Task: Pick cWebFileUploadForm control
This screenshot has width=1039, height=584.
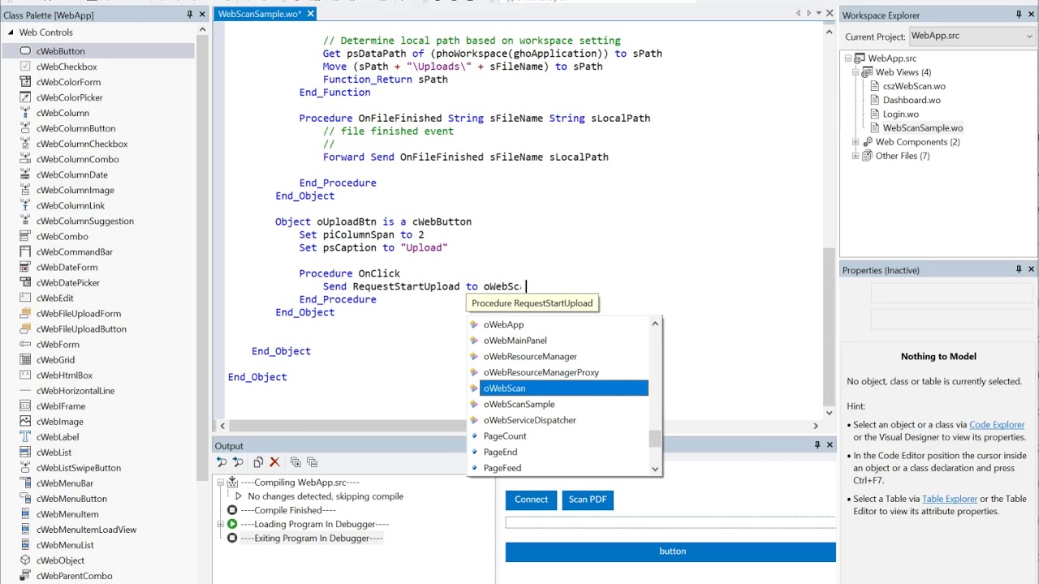Action: pos(78,313)
